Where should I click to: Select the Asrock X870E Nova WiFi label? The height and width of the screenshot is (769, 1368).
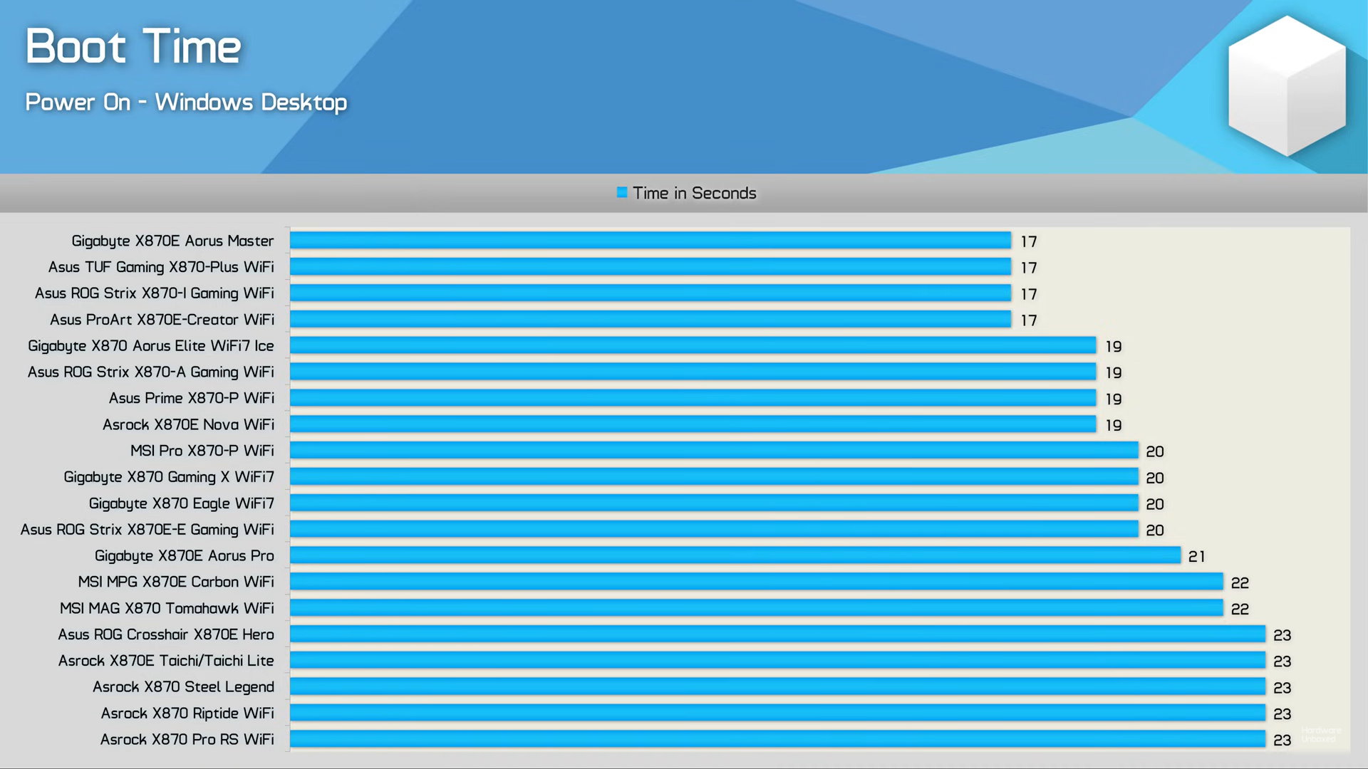pyautogui.click(x=188, y=424)
